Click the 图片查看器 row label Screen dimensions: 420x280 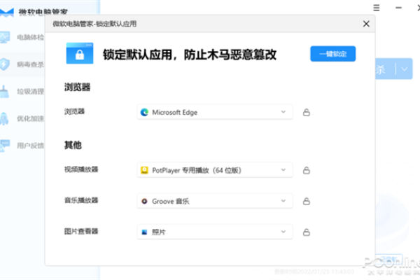tap(81, 231)
